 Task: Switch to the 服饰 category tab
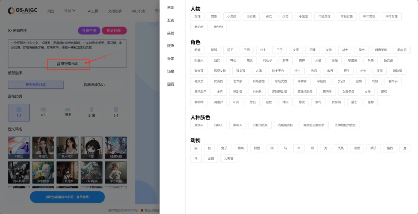pyautogui.click(x=171, y=46)
